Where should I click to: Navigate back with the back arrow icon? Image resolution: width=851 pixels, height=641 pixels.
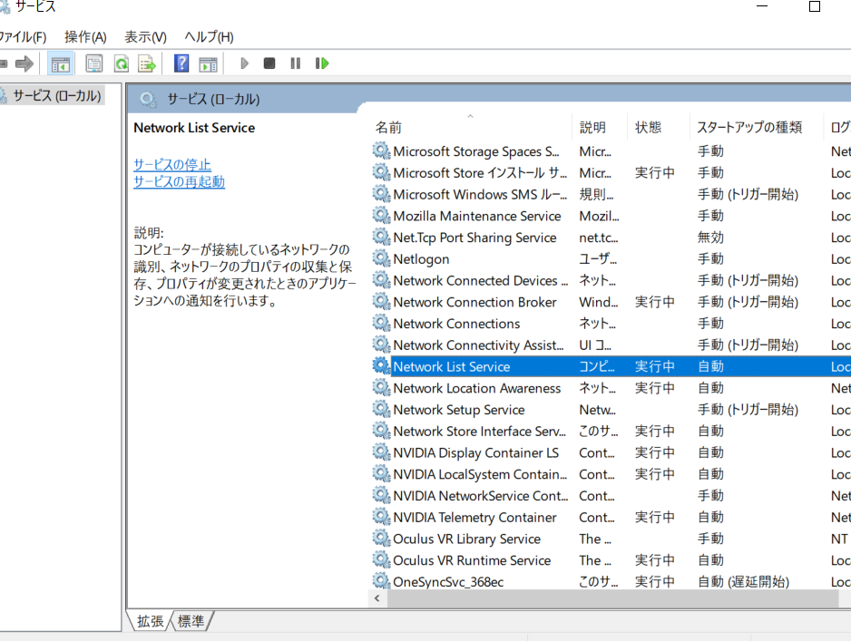5,63
